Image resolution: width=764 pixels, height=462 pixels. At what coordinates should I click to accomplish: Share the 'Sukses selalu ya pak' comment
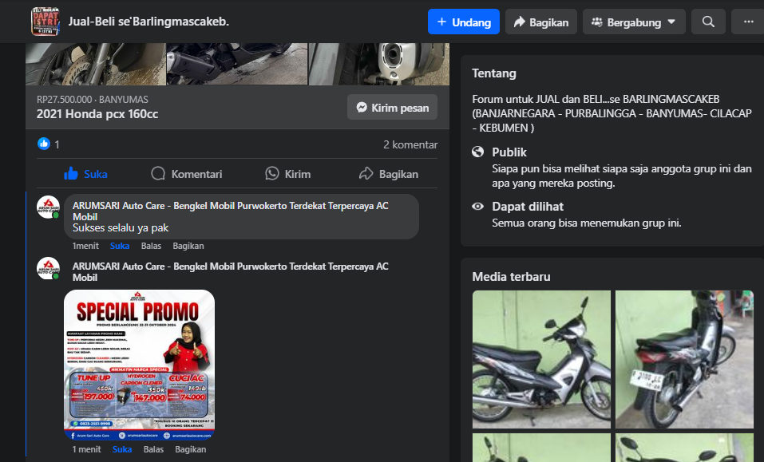point(188,246)
